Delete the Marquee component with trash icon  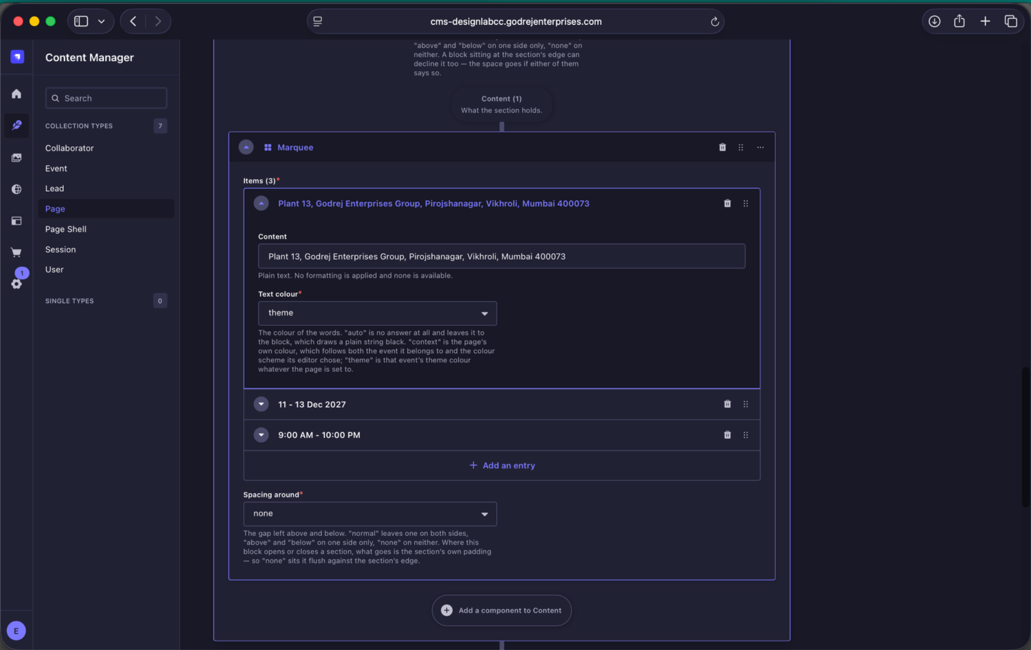pos(722,147)
